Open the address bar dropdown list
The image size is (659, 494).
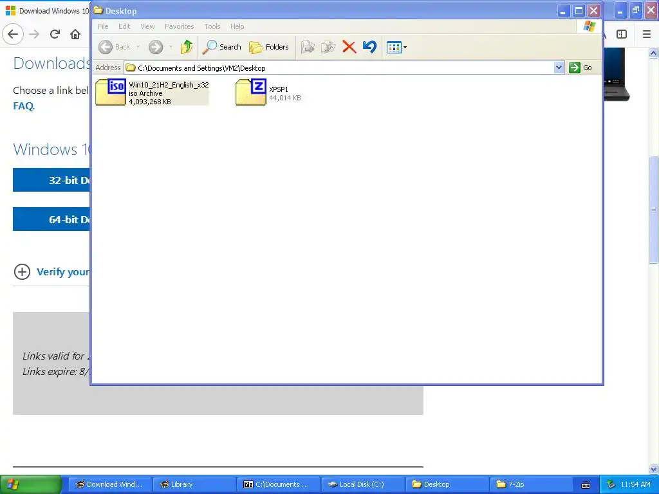559,68
